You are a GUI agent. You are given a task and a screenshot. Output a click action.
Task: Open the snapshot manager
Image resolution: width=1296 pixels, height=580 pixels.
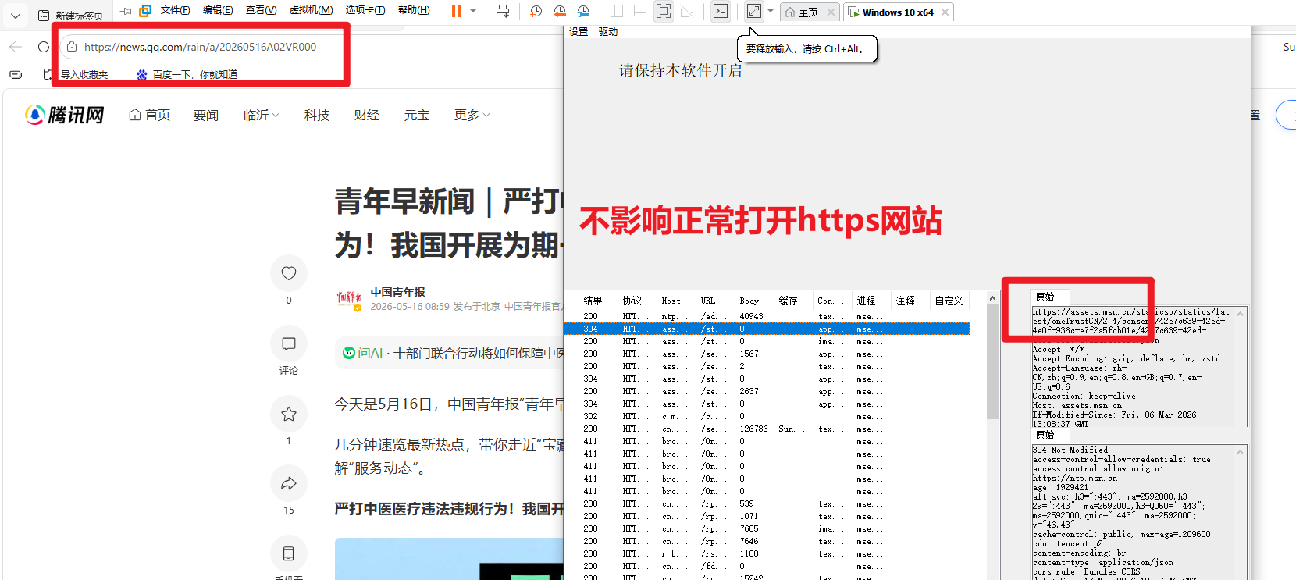coord(583,11)
